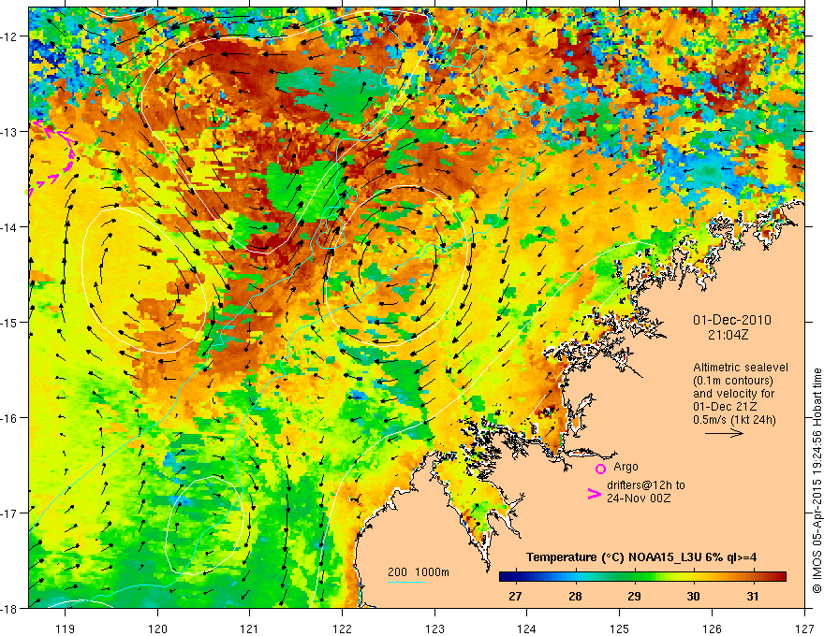
Task: Click the colorbar tick label 28
Action: tap(576, 596)
